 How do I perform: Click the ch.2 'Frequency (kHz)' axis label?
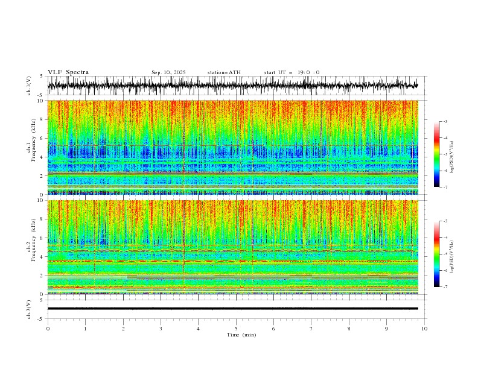(x=34, y=239)
